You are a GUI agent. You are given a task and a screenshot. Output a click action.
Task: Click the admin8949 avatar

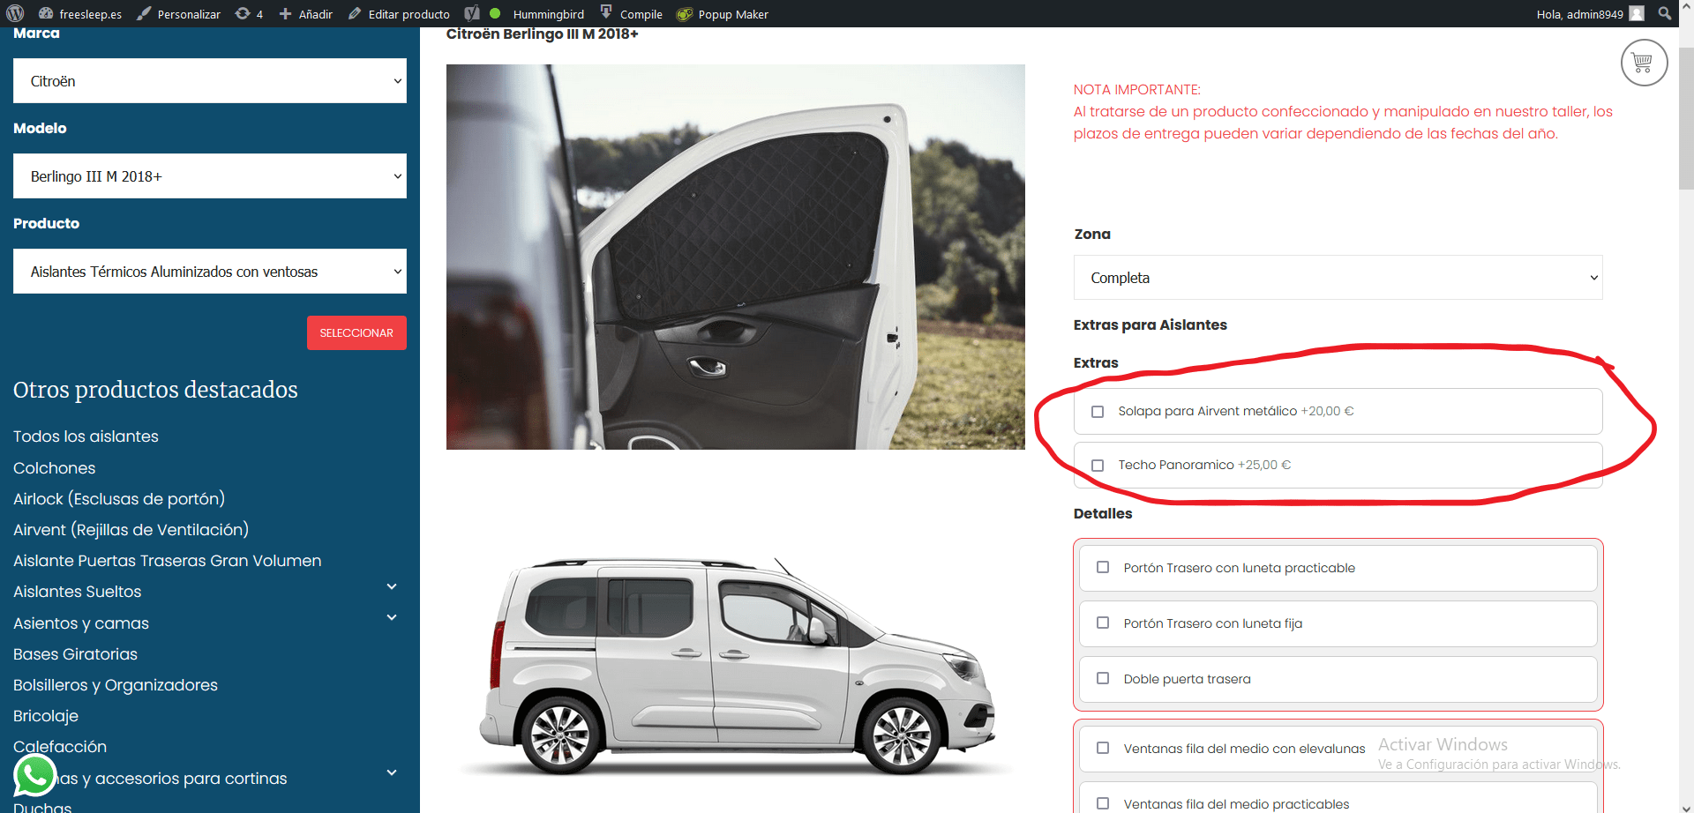(x=1637, y=13)
